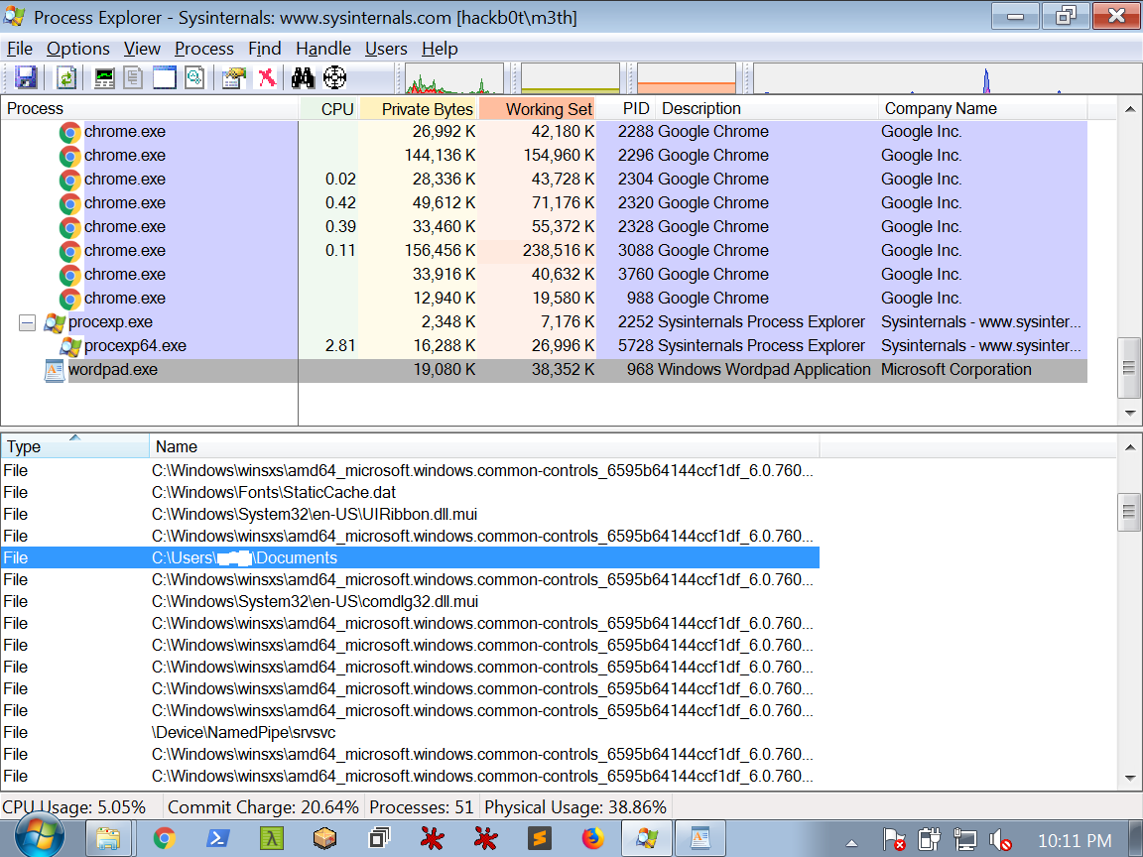
Task: Toggle the Show Lower Pane toolbar icon
Action: 164,78
